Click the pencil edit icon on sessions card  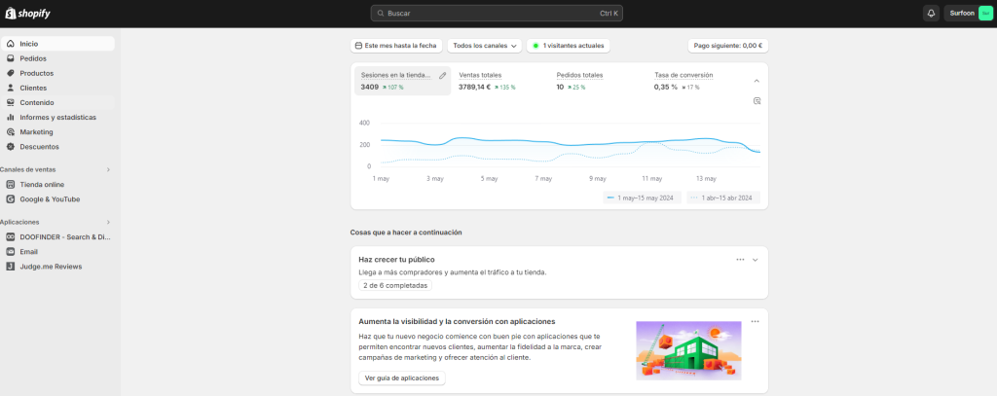(443, 75)
